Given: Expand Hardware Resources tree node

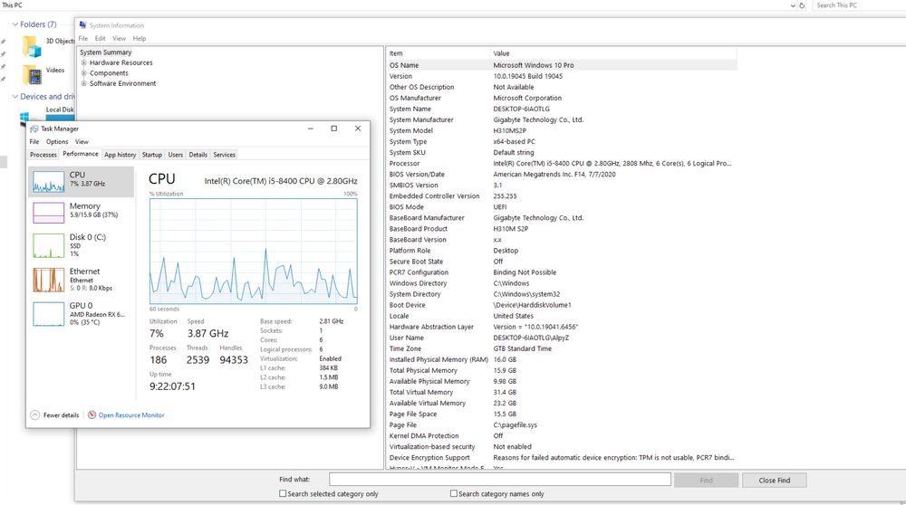Looking at the screenshot, I should [x=83, y=62].
